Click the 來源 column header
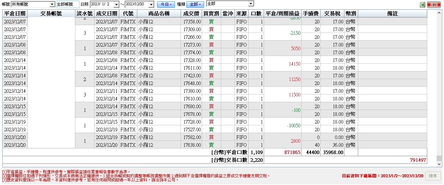The image size is (444, 185). [x=241, y=13]
